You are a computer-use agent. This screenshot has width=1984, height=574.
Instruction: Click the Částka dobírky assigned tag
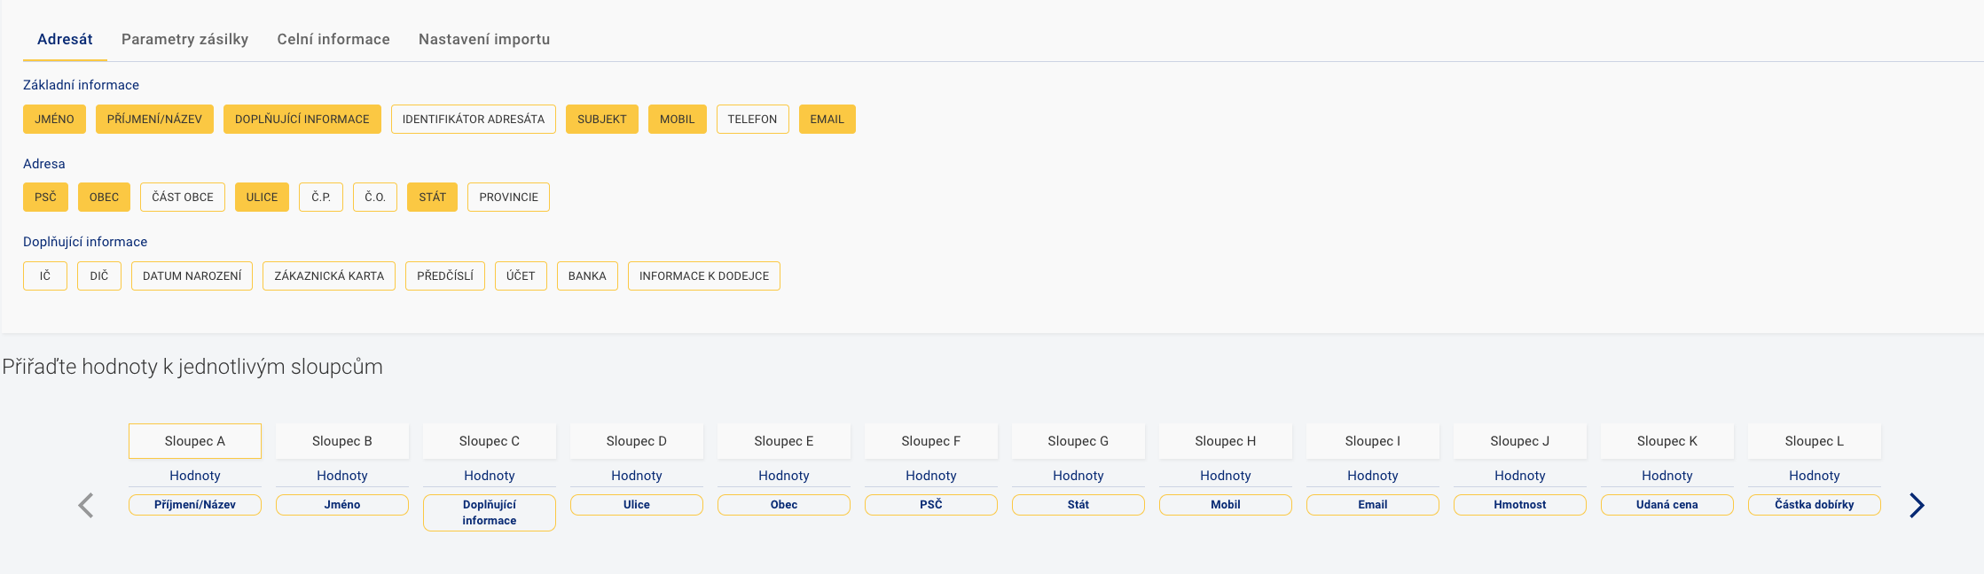pos(1815,505)
